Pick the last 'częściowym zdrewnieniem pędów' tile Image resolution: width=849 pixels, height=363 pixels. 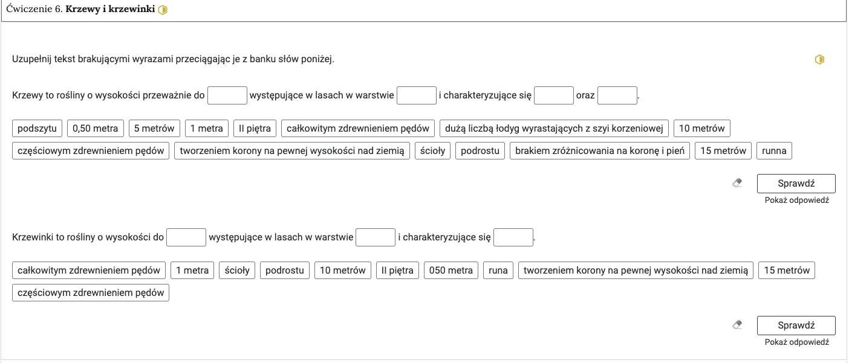click(x=91, y=292)
